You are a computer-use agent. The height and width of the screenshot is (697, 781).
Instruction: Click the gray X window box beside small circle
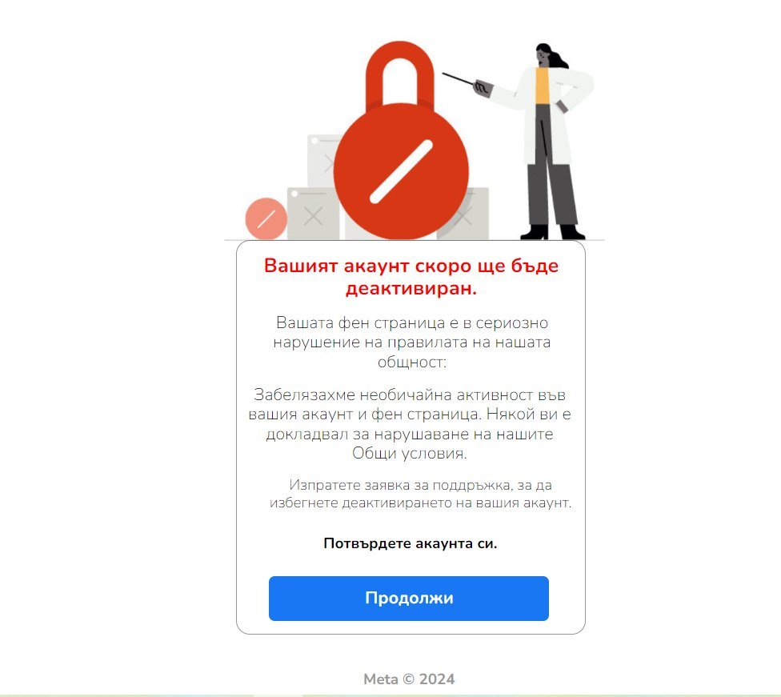(x=313, y=214)
